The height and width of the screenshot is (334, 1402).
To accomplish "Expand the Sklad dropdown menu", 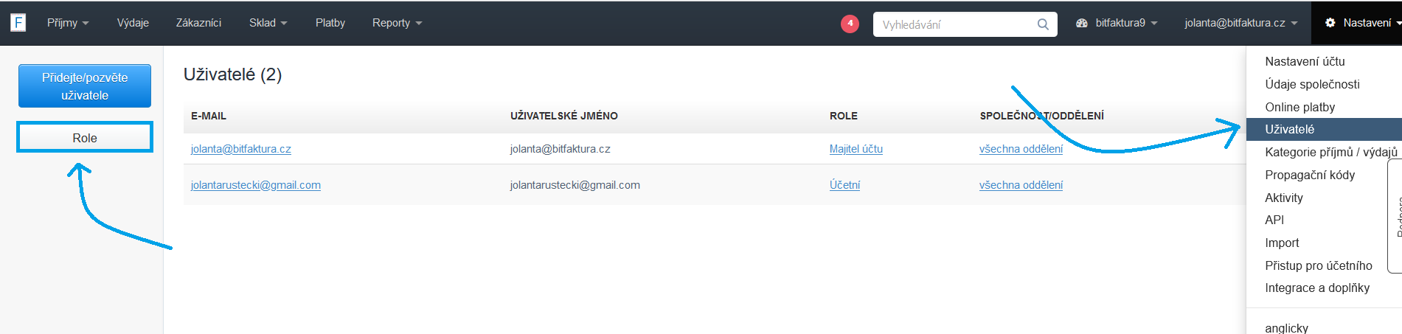I will pos(268,23).
